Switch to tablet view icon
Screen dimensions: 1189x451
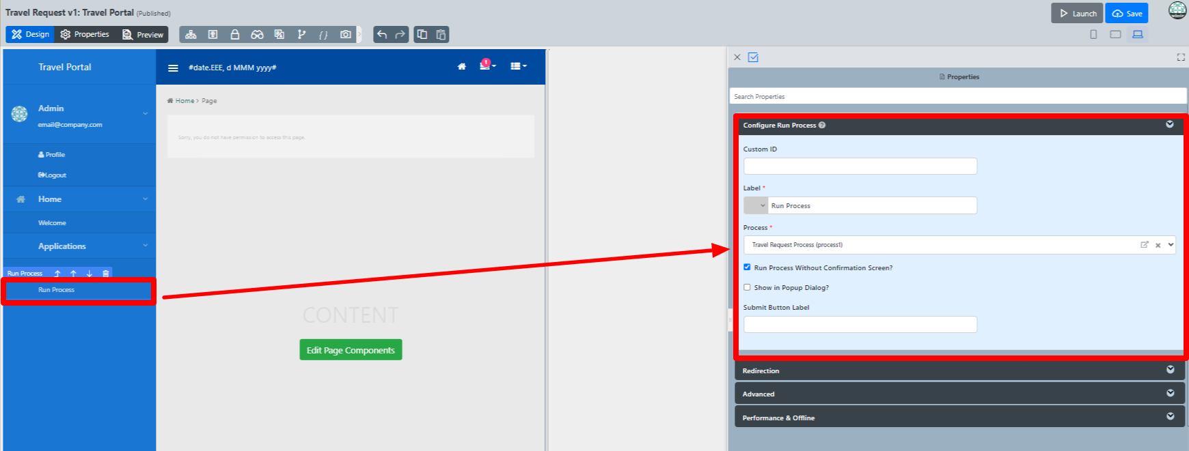tap(1115, 34)
